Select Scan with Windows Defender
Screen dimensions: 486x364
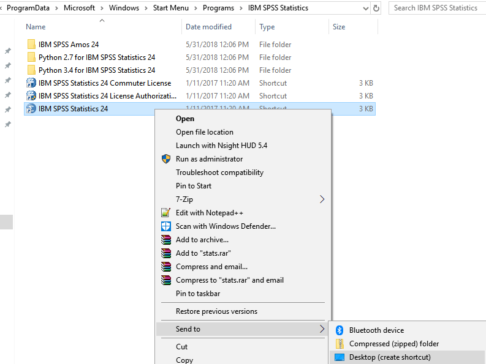226,226
